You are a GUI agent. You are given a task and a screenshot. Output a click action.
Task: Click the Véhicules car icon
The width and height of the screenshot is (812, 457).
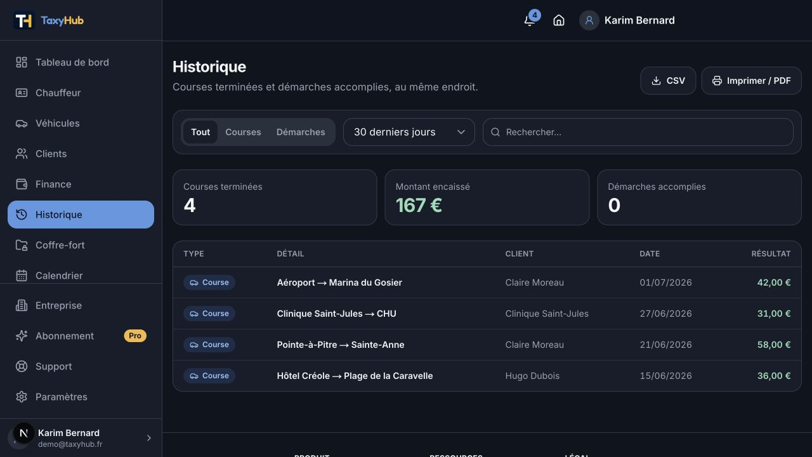coord(22,123)
